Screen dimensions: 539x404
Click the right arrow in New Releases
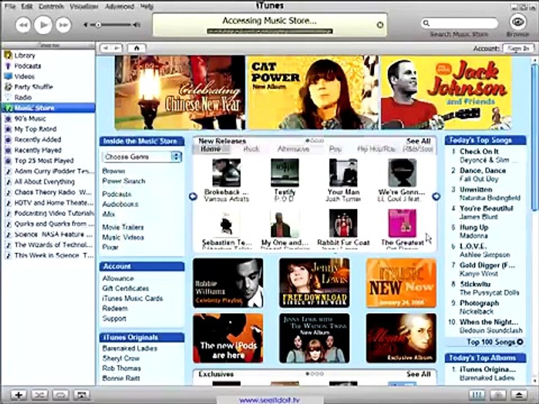pos(436,196)
